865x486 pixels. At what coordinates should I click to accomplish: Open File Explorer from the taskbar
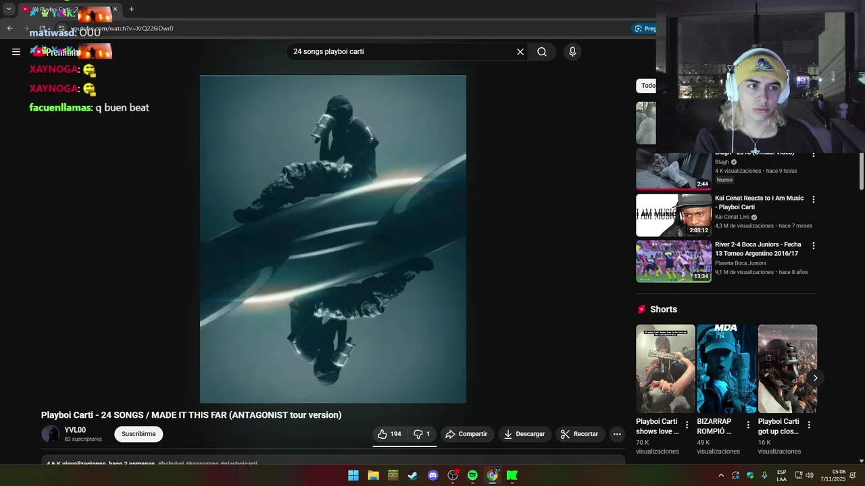pos(373,475)
